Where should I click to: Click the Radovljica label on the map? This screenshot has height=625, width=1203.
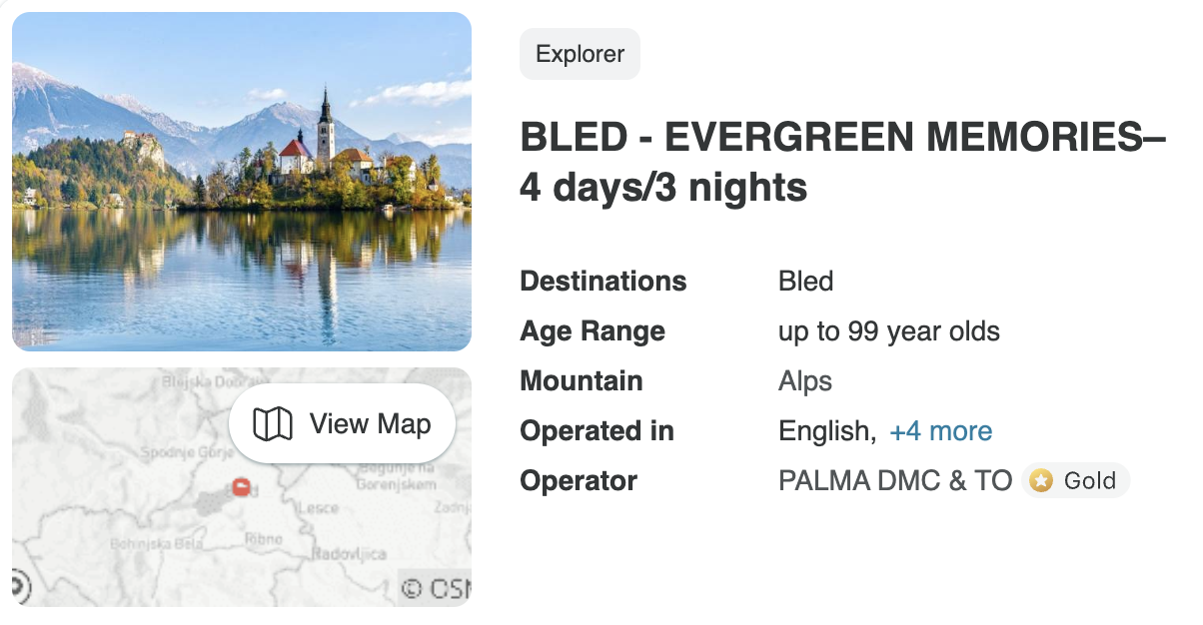tap(350, 553)
